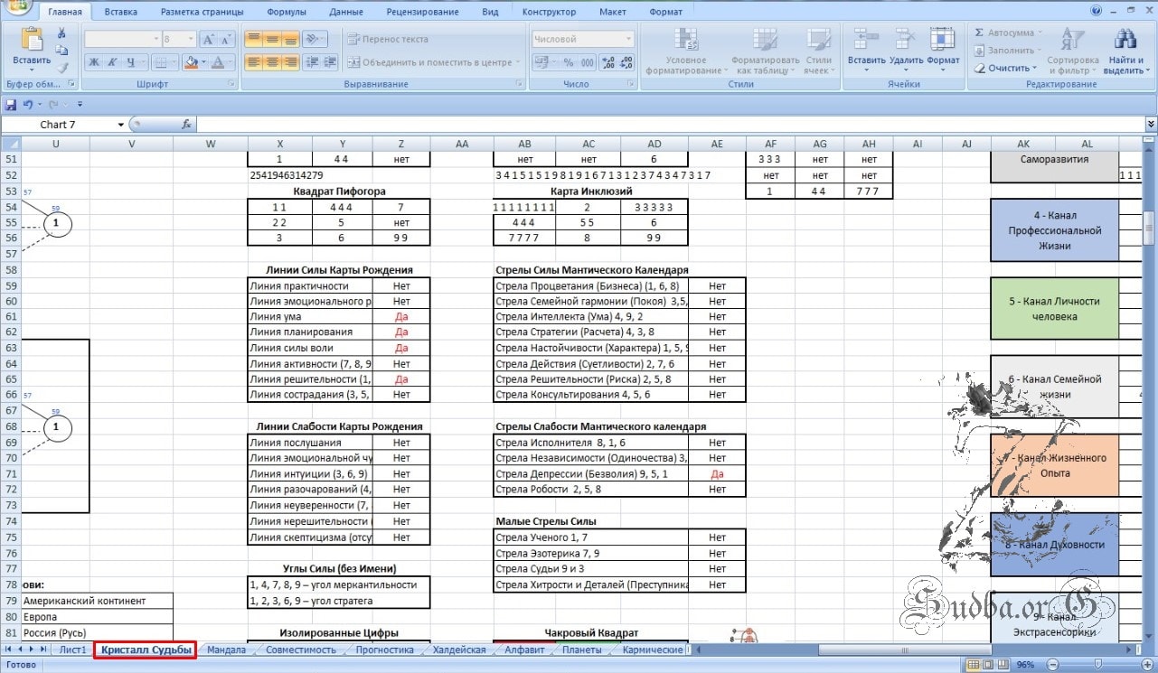Toggle center horizontal text alignment
Screen dimensions: 1158x673
pos(273,62)
